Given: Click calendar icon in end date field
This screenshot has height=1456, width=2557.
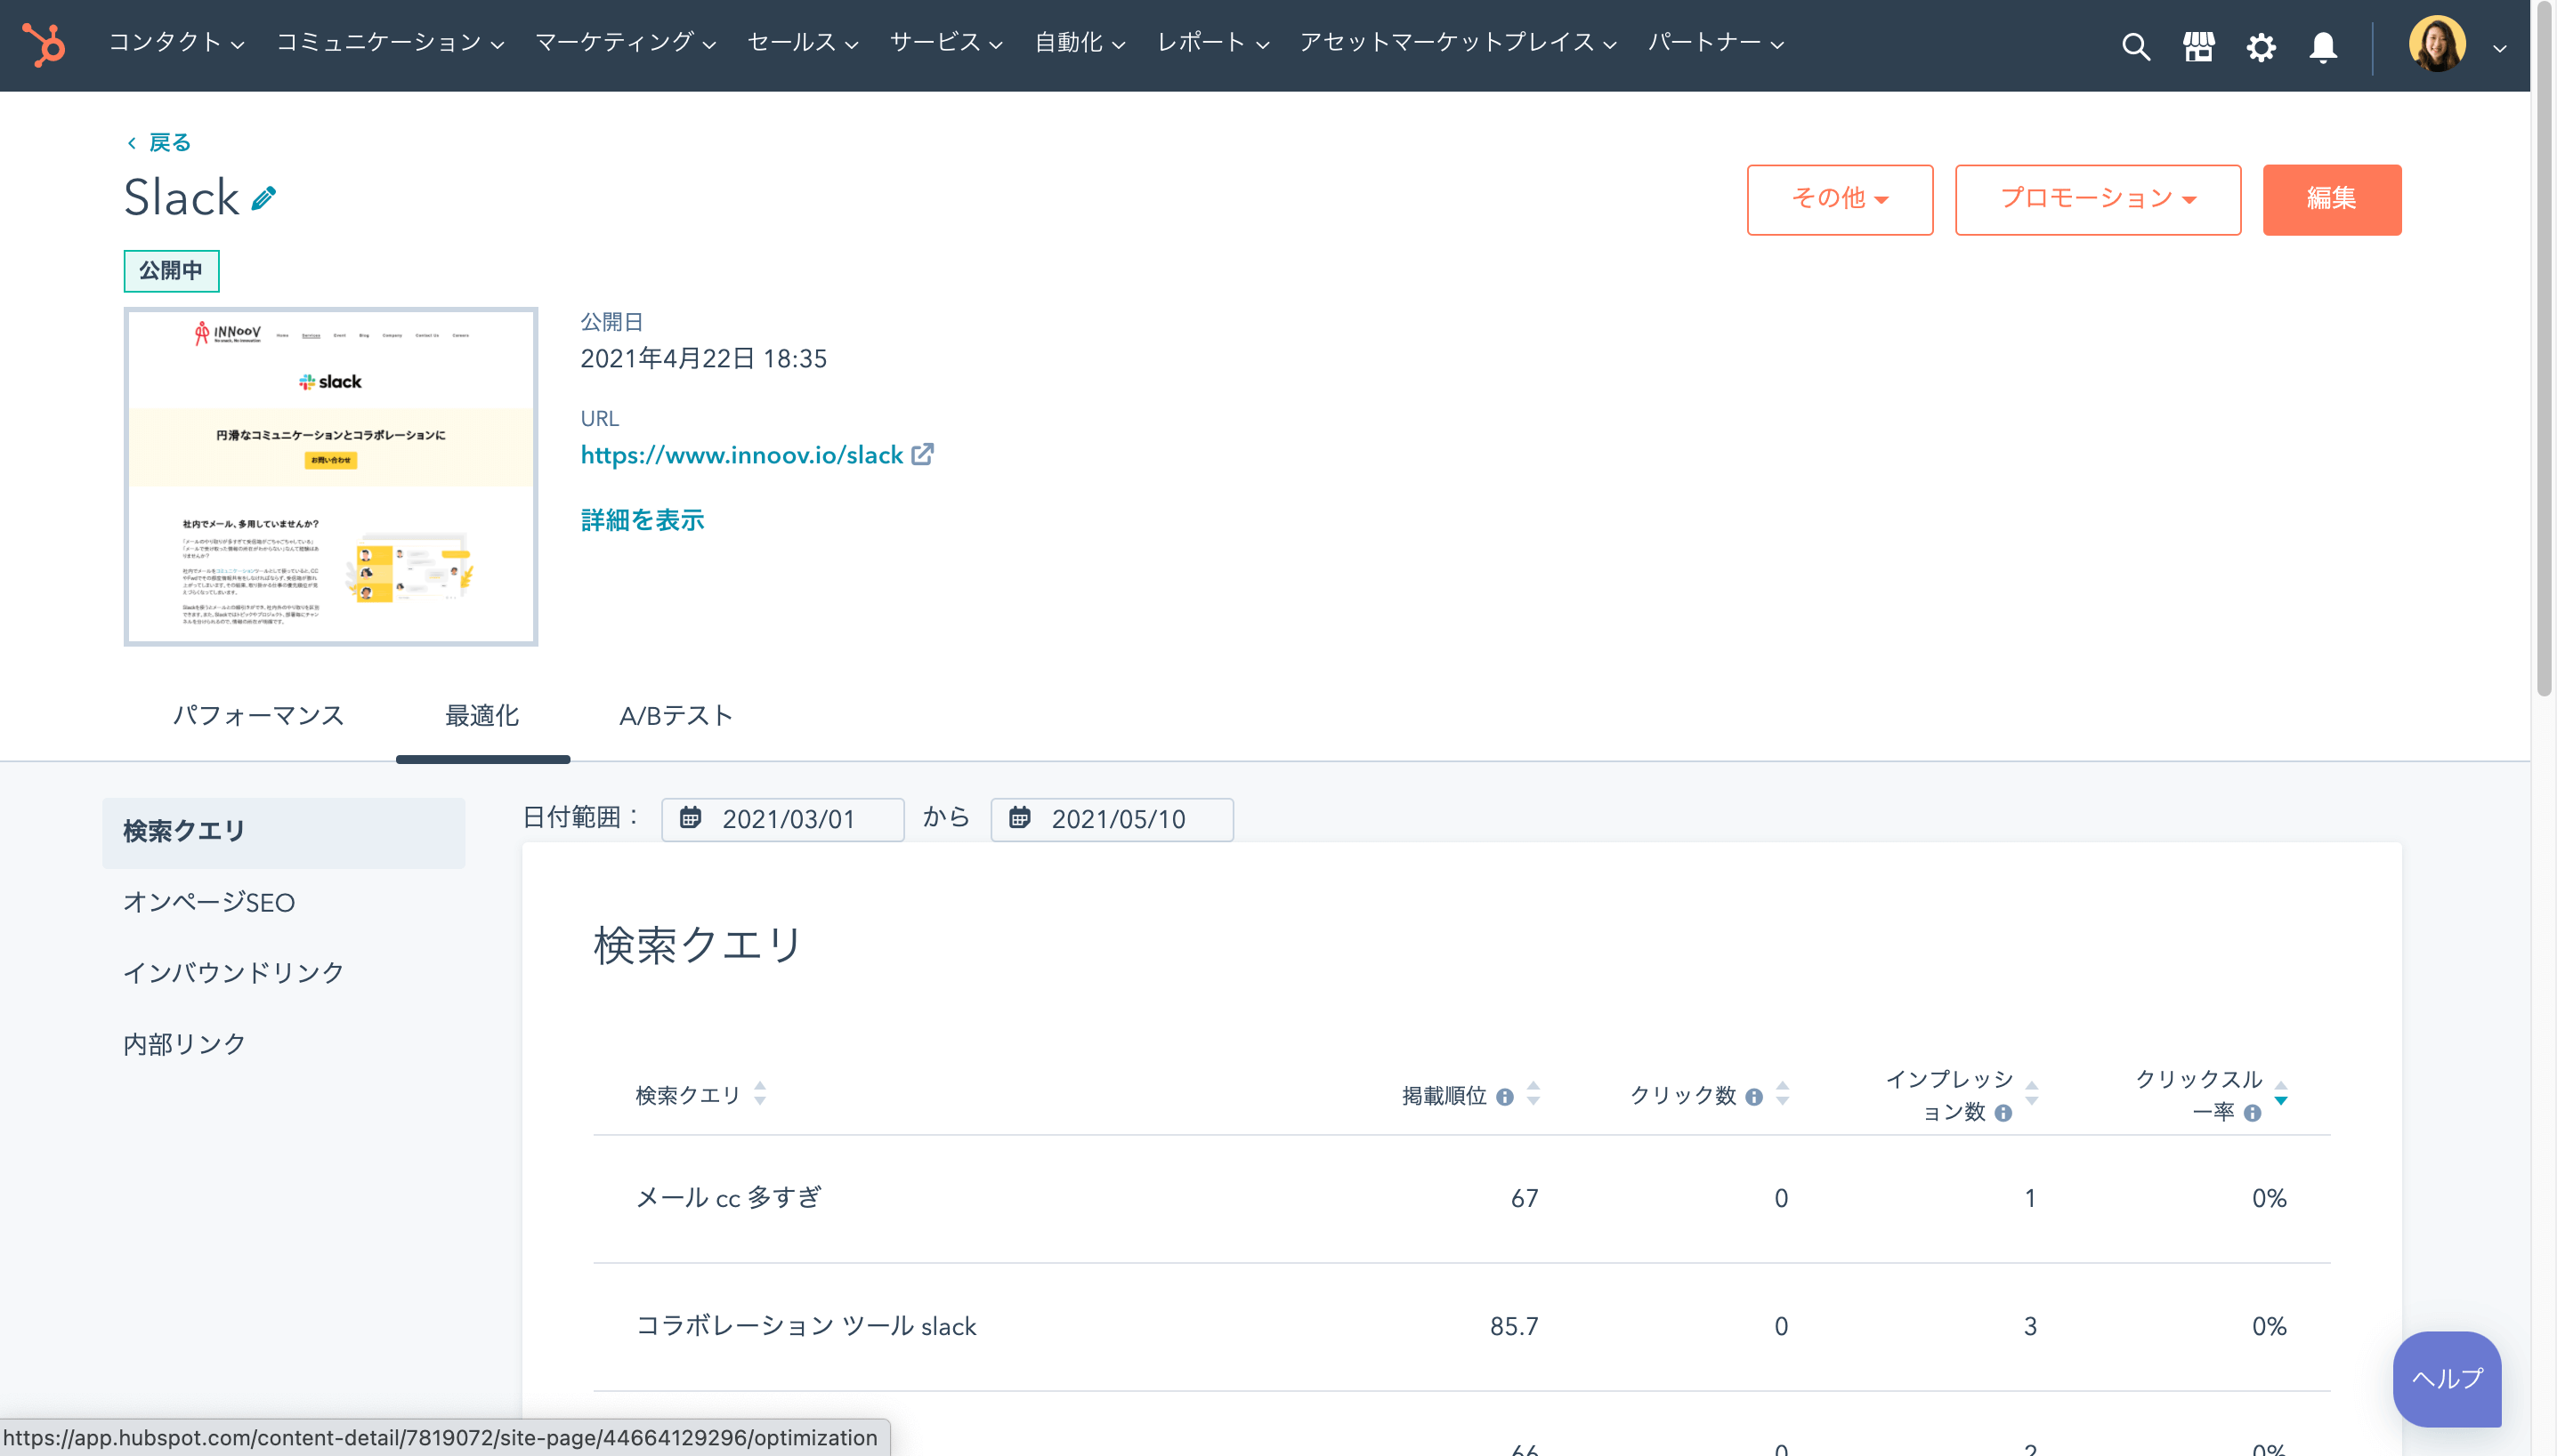Looking at the screenshot, I should point(1019,818).
